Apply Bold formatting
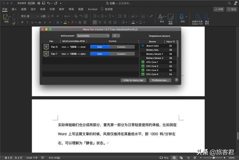This screenshot has width=239, height=160. [22, 22]
